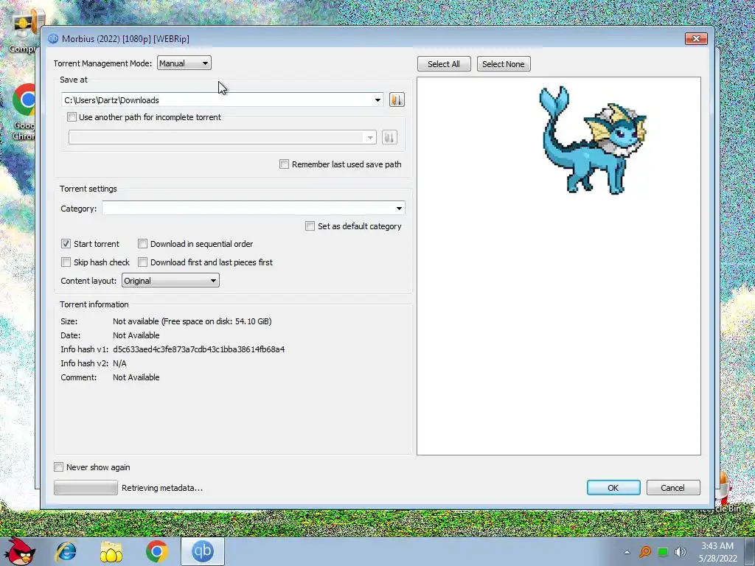Open Google Chrome desktop shortcut
755x566 pixels.
(23, 112)
